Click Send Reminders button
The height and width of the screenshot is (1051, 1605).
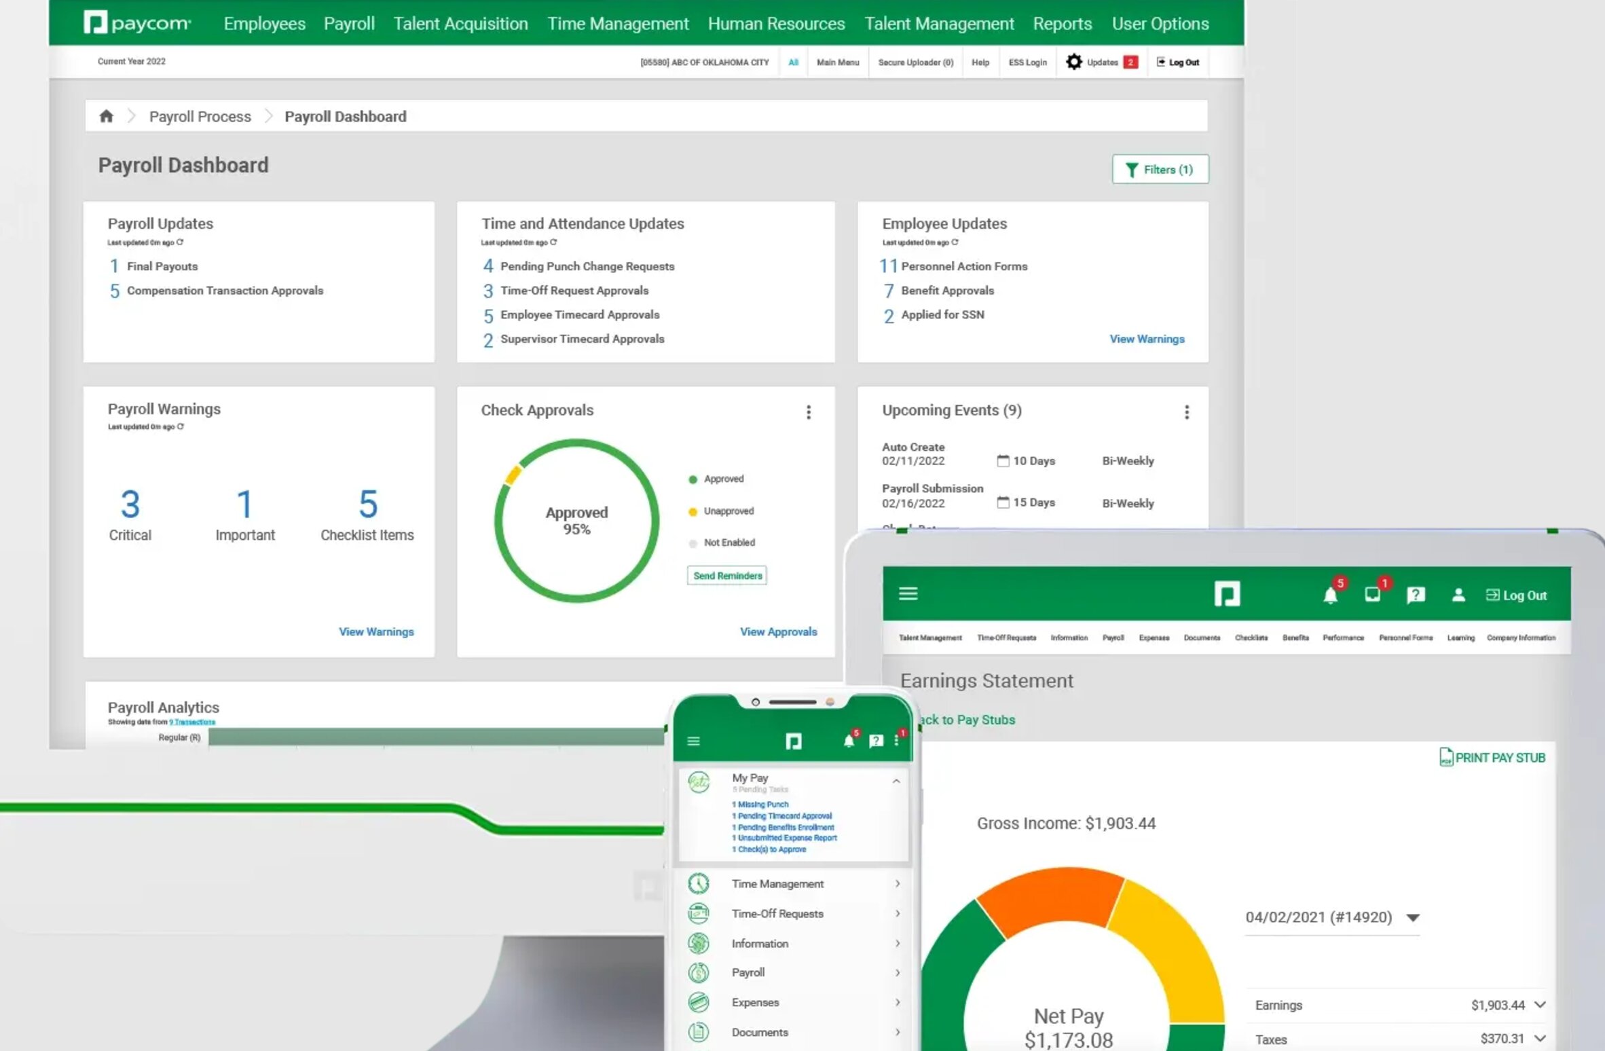point(726,576)
